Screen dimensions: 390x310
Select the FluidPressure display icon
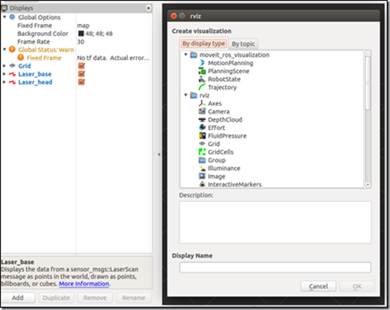pyautogui.click(x=202, y=135)
